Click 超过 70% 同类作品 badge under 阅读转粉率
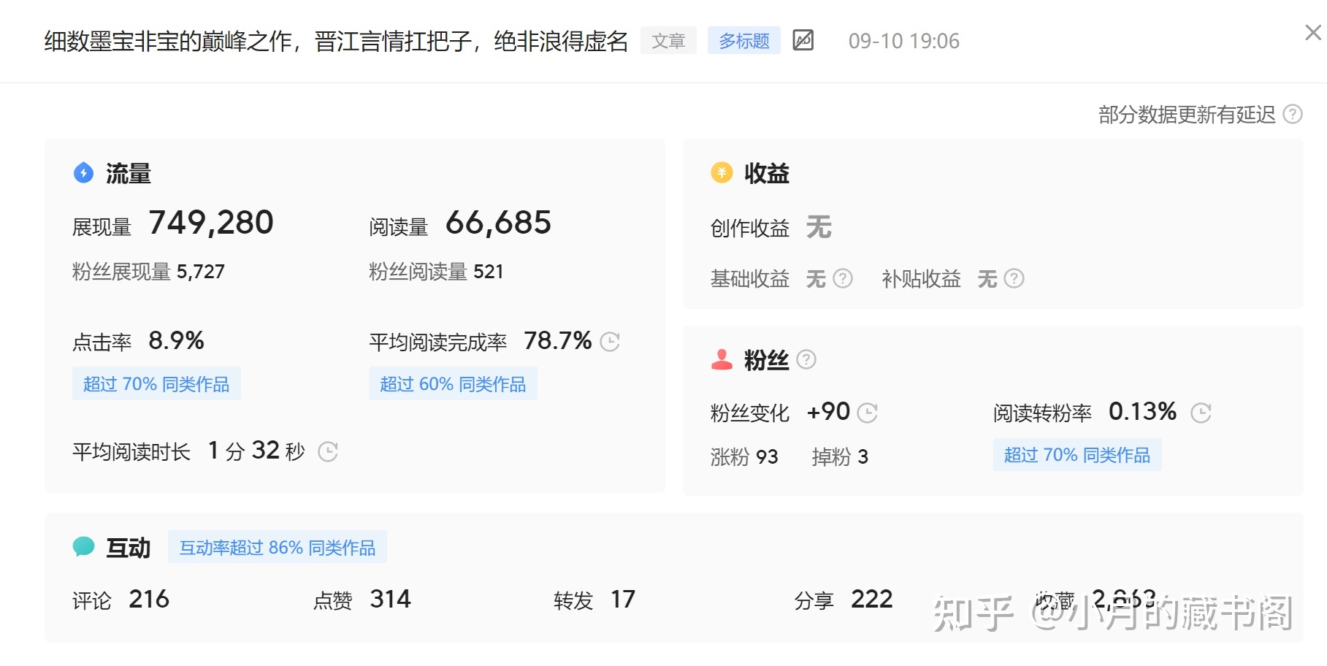 pos(1077,455)
